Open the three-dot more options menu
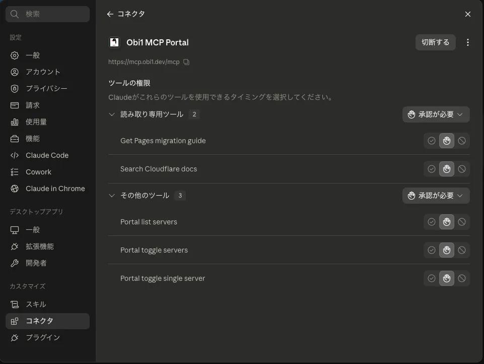 (x=468, y=42)
